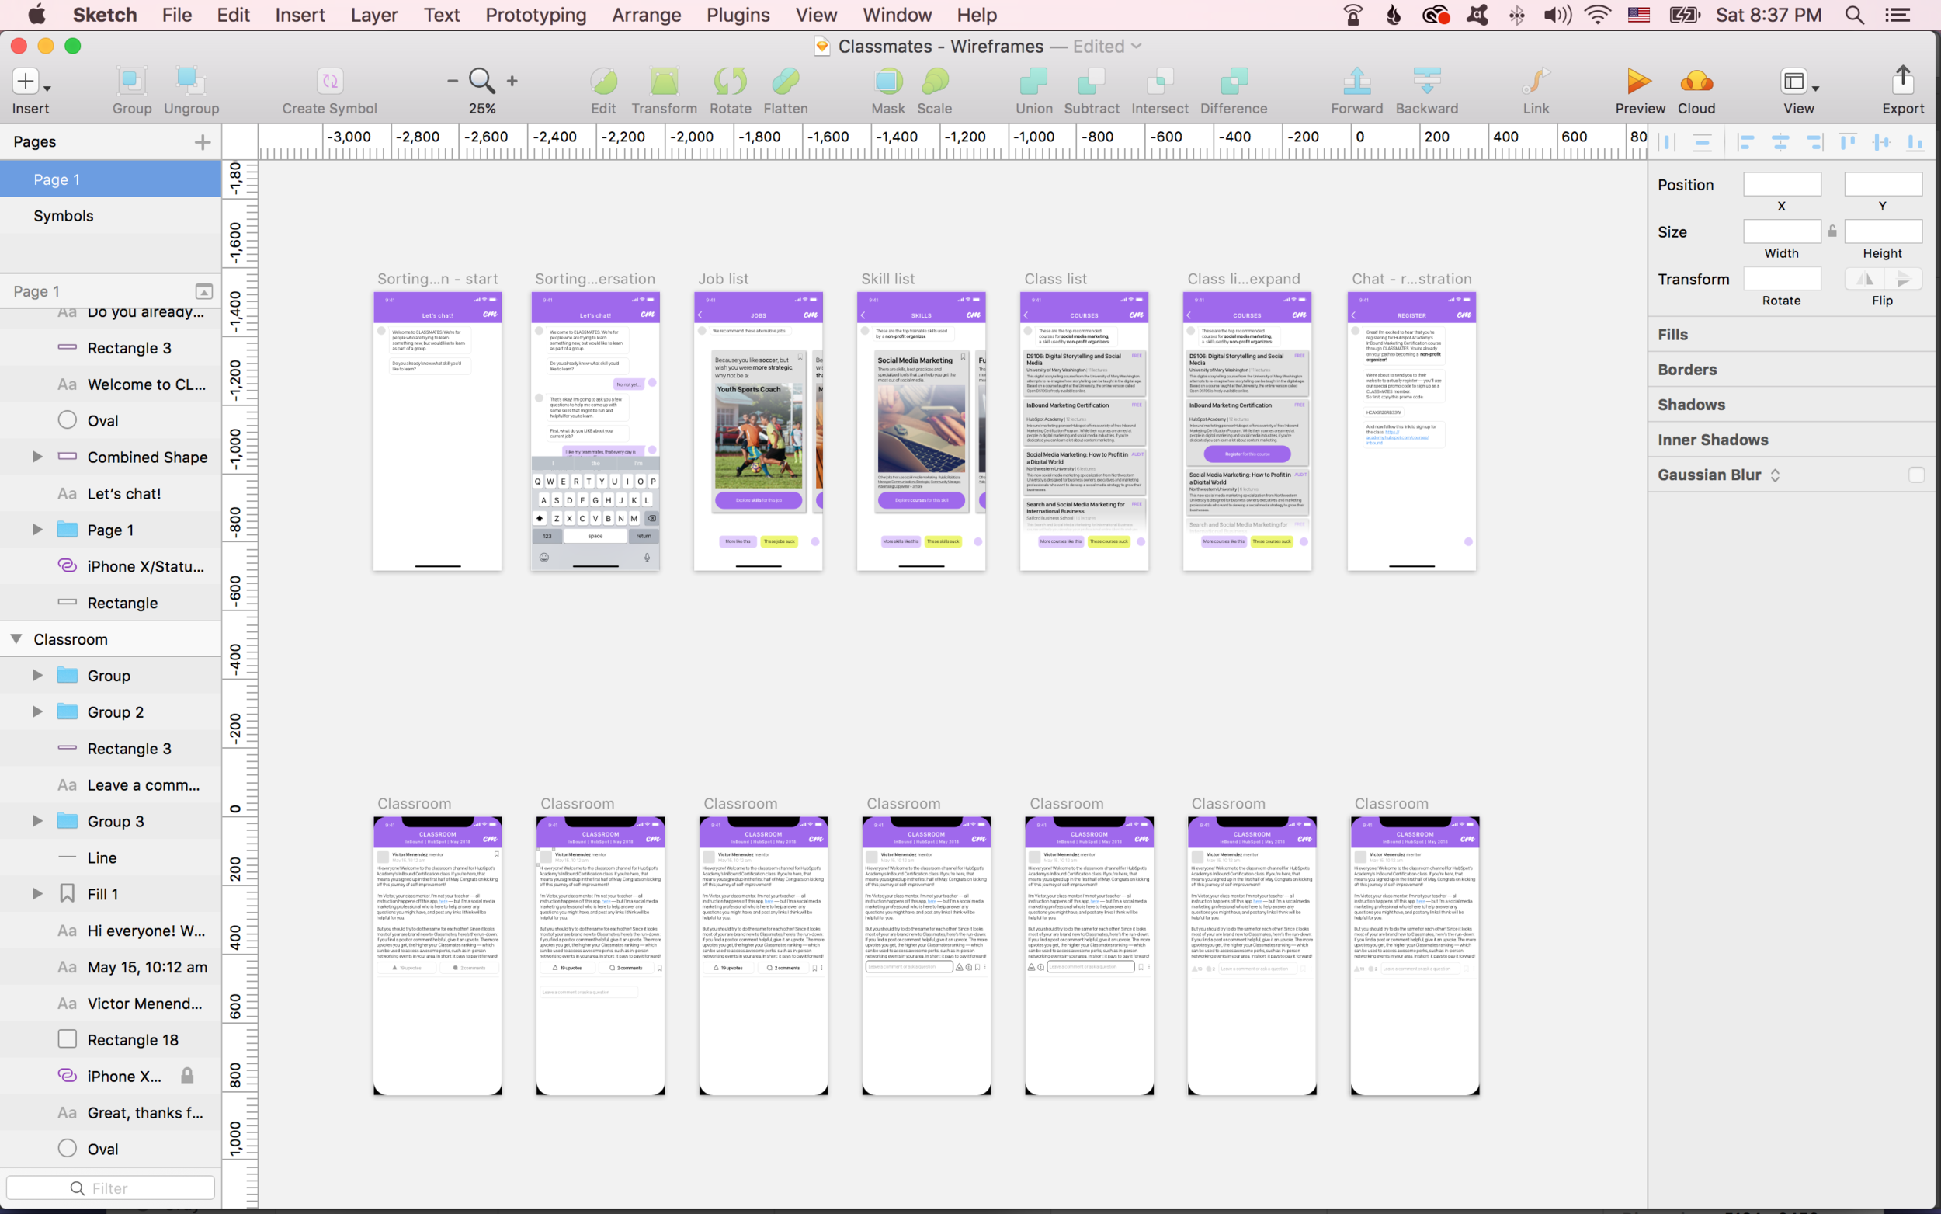Expand the Combined Shape layer
The image size is (1941, 1214).
coord(37,457)
